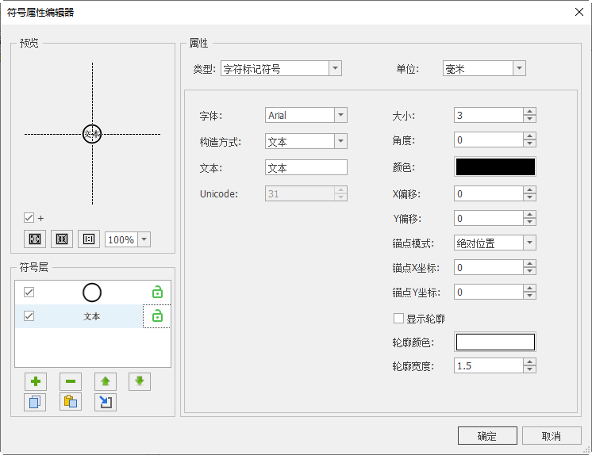The width and height of the screenshot is (592, 455).
Task: Click the 1:1 actual size preview icon
Action: [89, 239]
